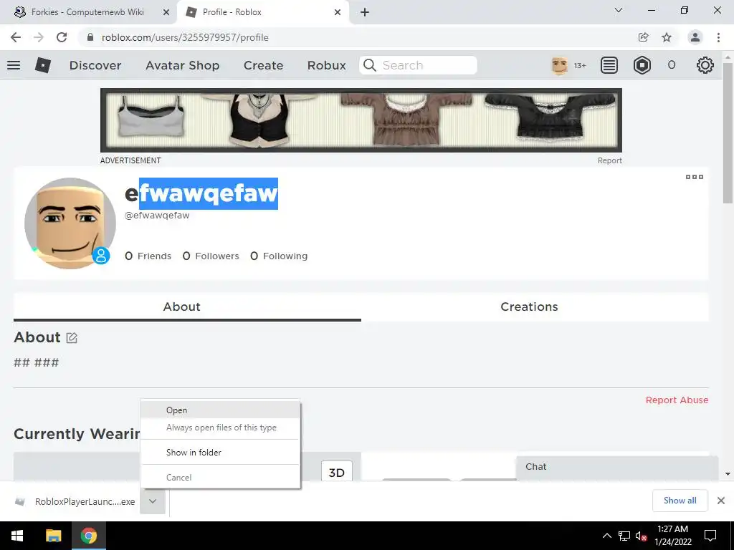Click the Chrome taskbar icon

[88, 536]
